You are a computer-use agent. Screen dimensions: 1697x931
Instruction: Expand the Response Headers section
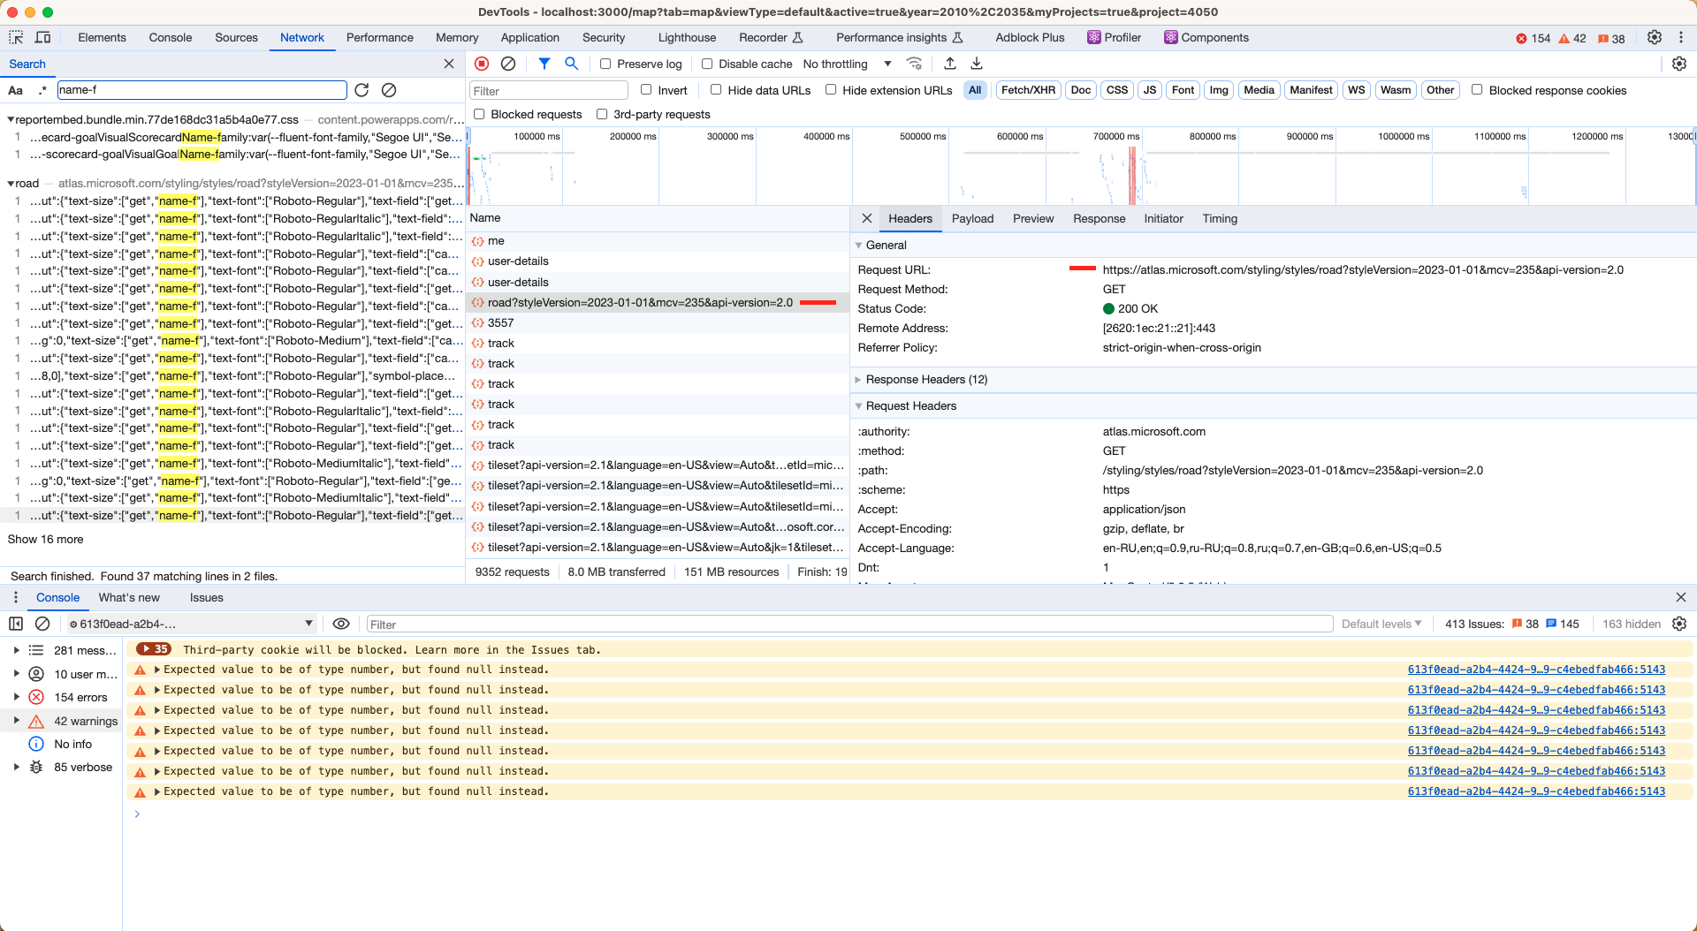tap(926, 379)
